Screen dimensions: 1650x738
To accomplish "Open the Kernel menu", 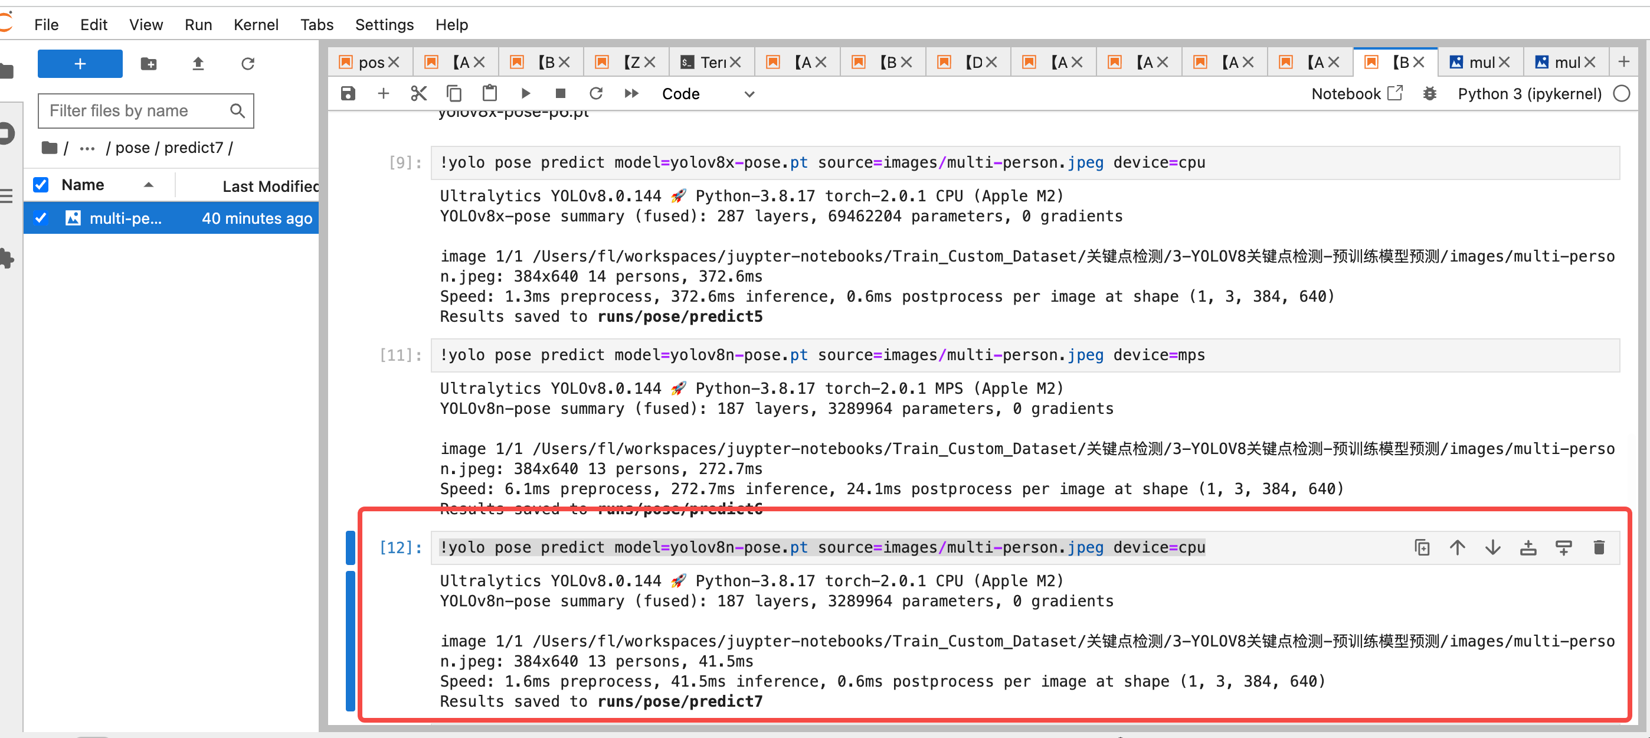I will [x=256, y=24].
